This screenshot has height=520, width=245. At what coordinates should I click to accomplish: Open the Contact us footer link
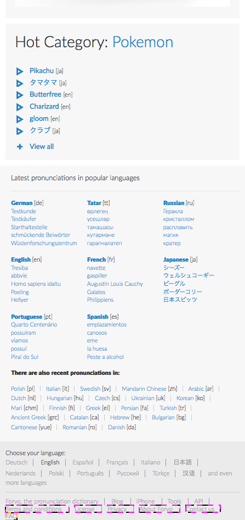(201, 509)
